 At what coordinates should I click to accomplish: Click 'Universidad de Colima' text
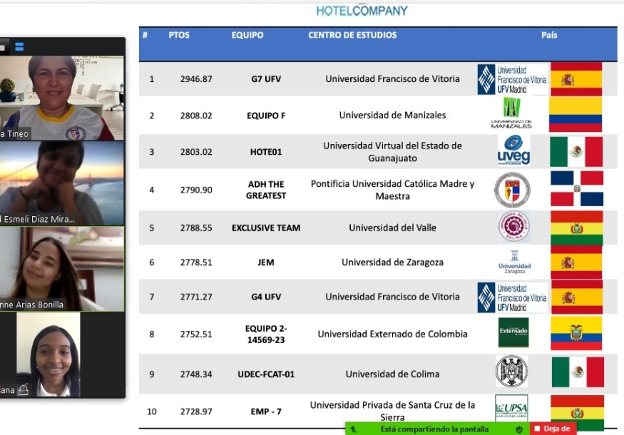point(392,374)
